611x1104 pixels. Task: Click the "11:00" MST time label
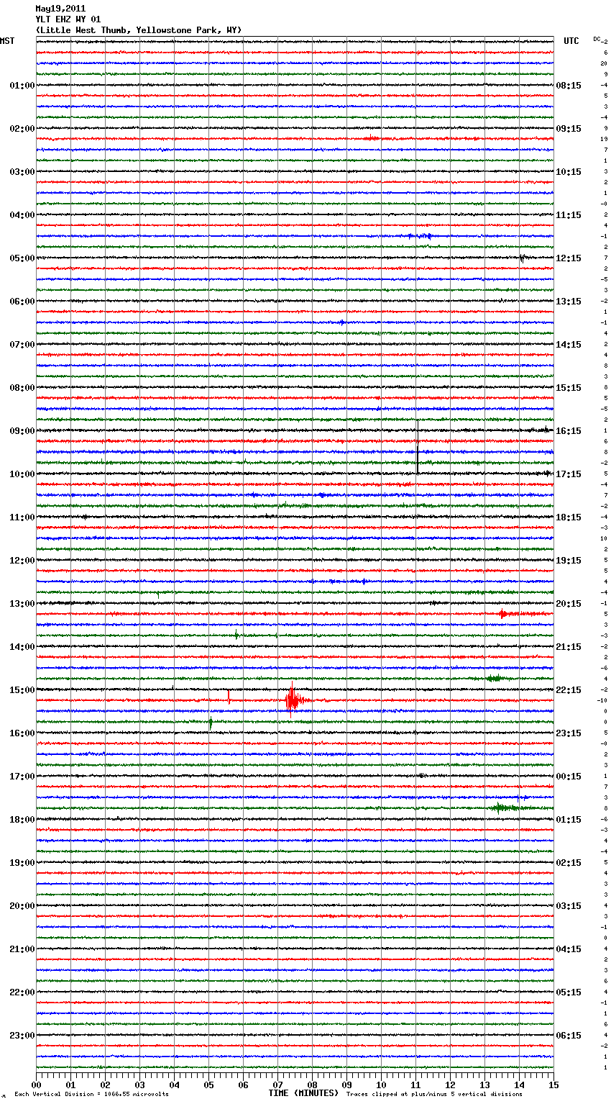pos(22,517)
